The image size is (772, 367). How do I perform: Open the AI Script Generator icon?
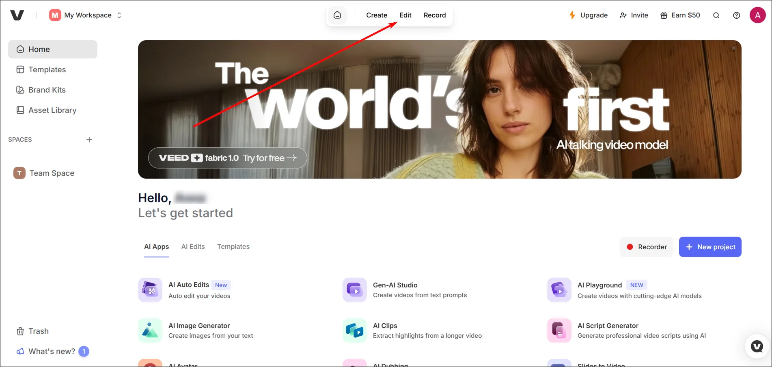(559, 330)
